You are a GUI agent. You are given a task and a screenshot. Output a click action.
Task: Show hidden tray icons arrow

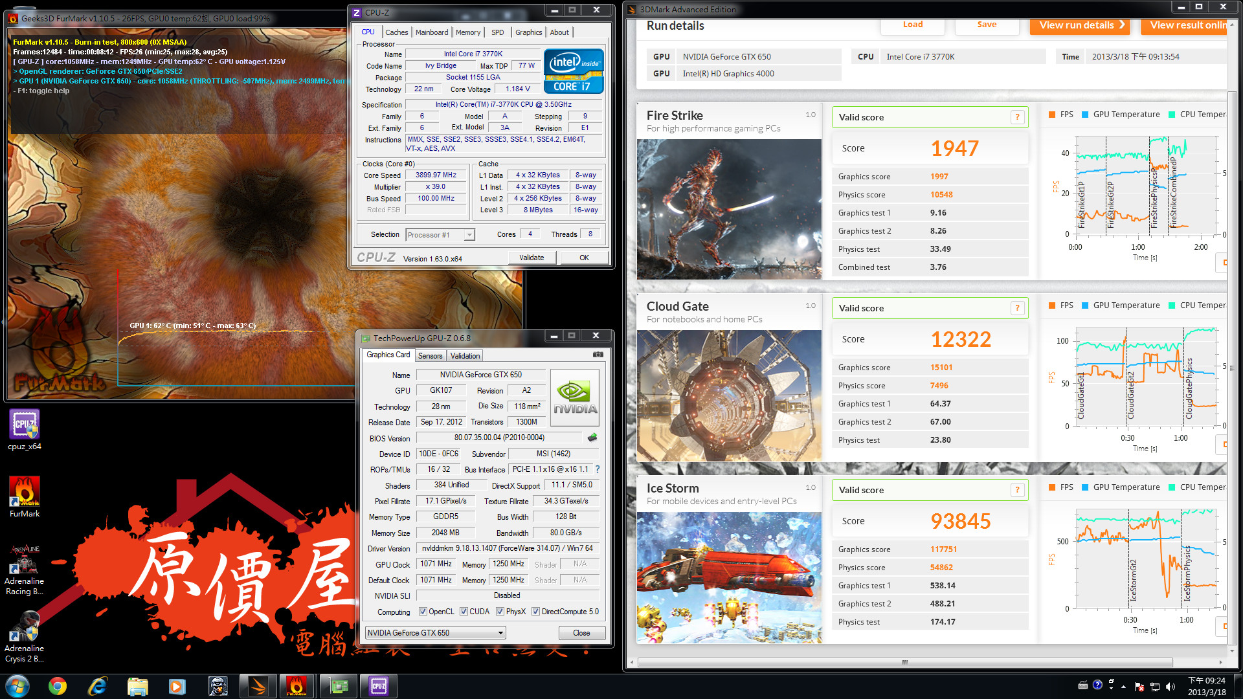[x=1123, y=687]
